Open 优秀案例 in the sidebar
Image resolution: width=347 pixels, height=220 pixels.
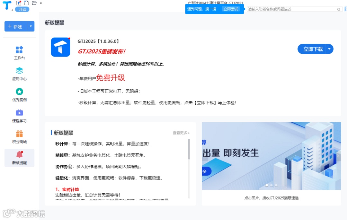pyautogui.click(x=20, y=95)
